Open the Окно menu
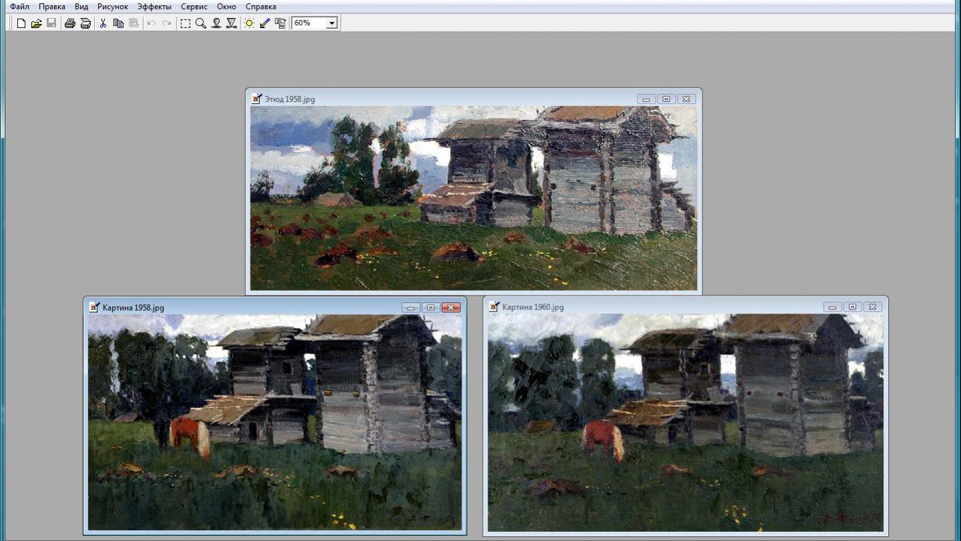Image resolution: width=961 pixels, height=541 pixels. click(226, 7)
